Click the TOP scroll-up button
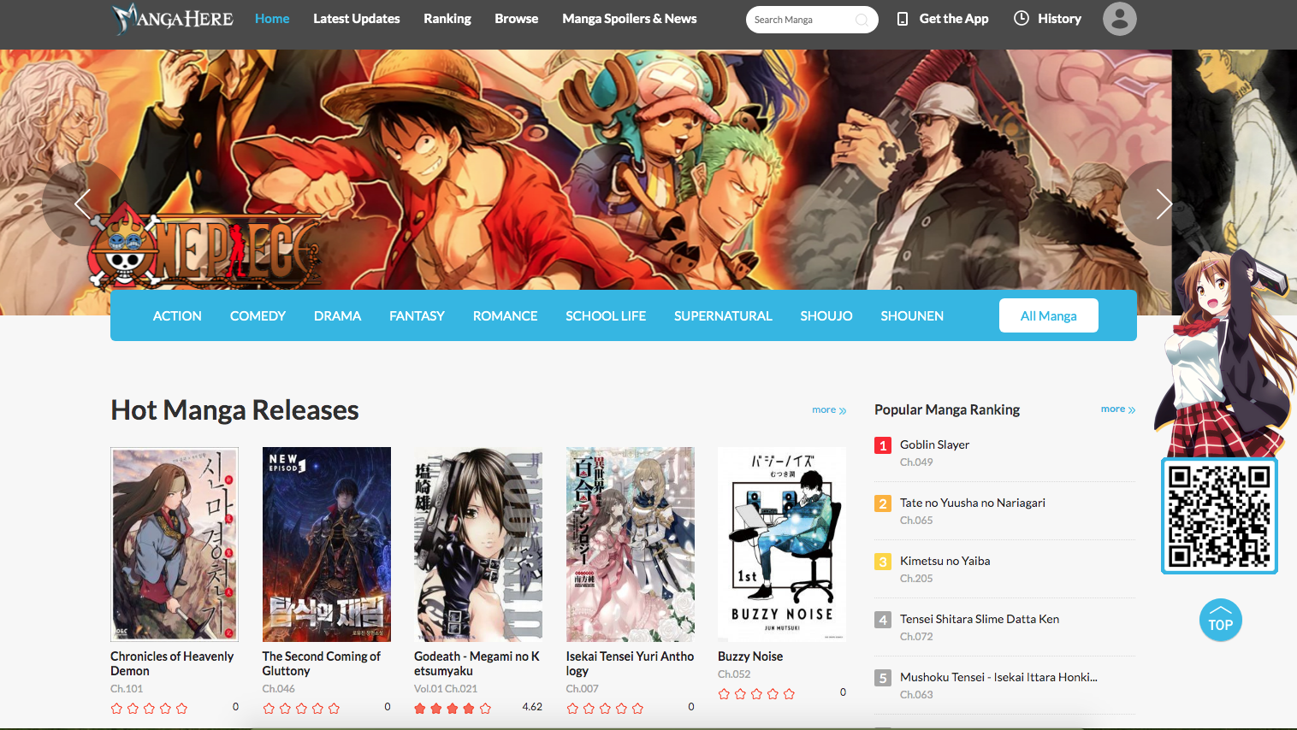 coord(1220,621)
